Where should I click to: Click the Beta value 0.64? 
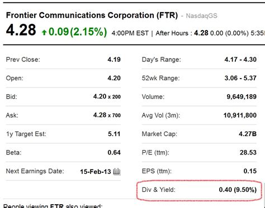coord(114,152)
